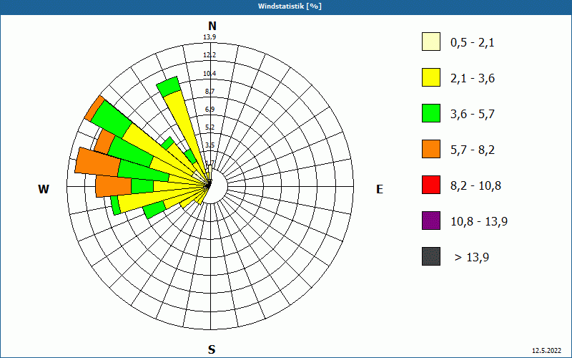Click the 5,2 radial axis value
The height and width of the screenshot is (358, 572).
pyautogui.click(x=209, y=127)
